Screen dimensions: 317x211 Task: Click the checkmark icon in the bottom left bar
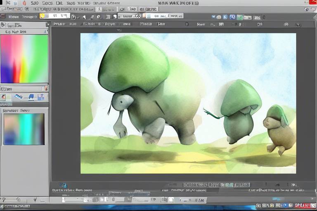(35, 200)
